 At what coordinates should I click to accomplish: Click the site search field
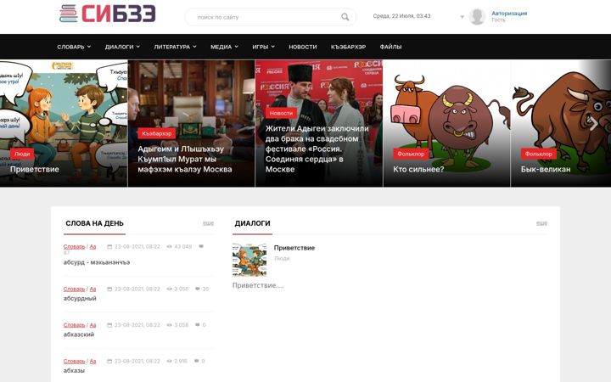(270, 17)
